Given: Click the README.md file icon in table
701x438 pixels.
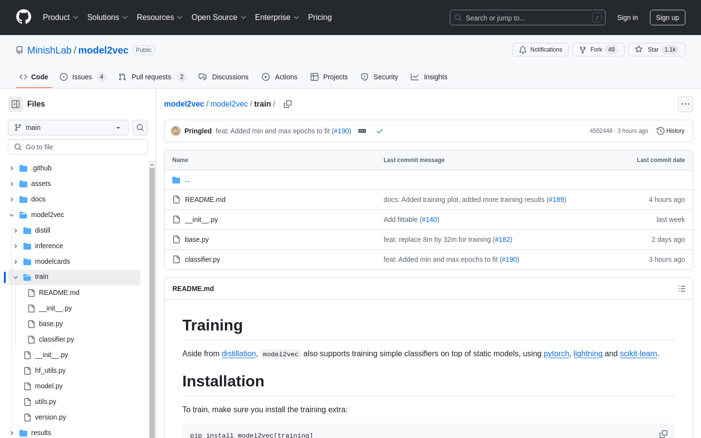Looking at the screenshot, I should coord(177,200).
